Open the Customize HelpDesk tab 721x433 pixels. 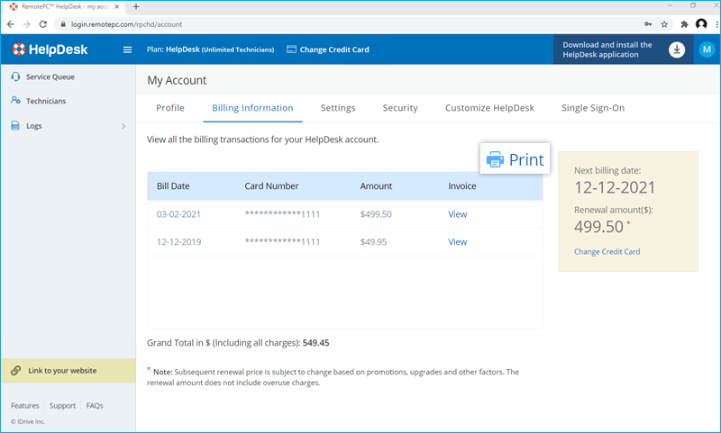coord(489,108)
